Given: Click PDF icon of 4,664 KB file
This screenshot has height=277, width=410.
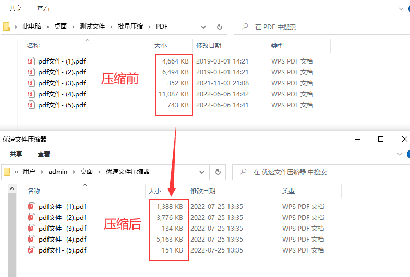Looking at the screenshot, I should pyautogui.click(x=31, y=61).
